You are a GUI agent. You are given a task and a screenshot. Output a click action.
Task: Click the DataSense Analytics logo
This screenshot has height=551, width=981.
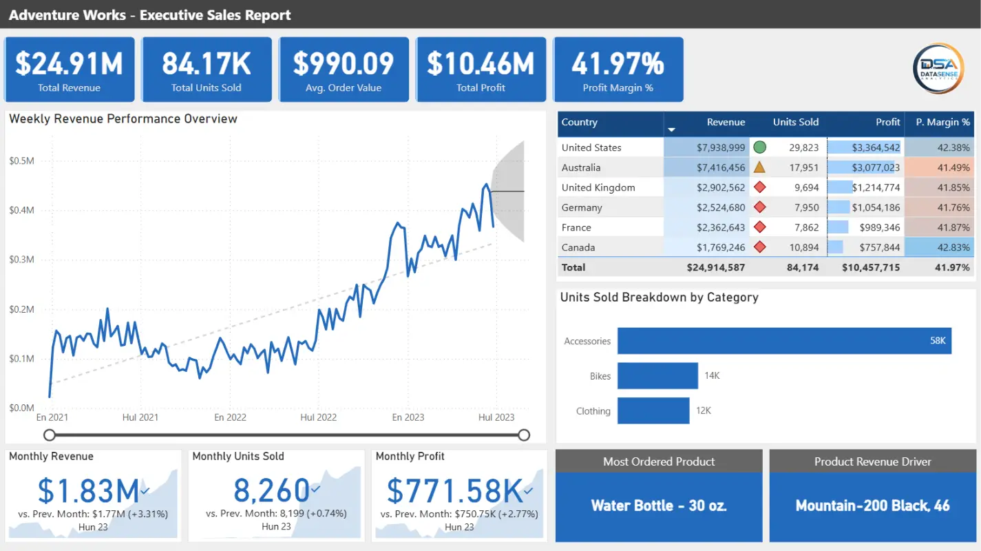point(938,68)
